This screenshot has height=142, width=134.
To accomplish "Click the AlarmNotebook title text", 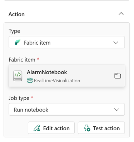I will click(47, 72).
